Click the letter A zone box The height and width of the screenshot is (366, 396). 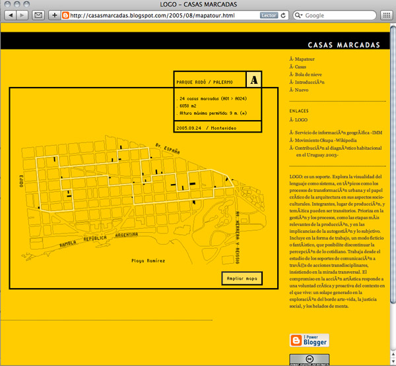pyautogui.click(x=254, y=80)
